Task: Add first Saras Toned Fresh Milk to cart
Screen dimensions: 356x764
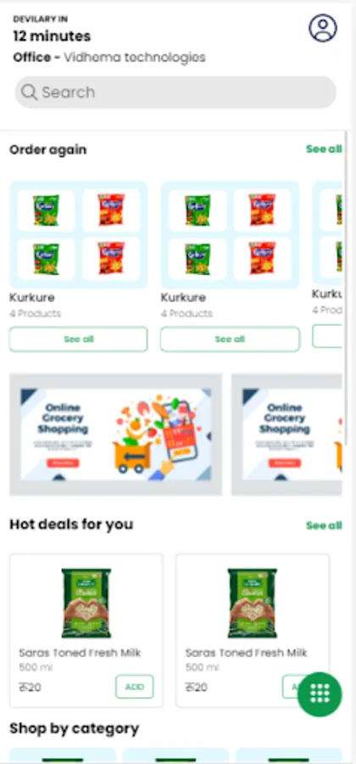Action: point(134,687)
